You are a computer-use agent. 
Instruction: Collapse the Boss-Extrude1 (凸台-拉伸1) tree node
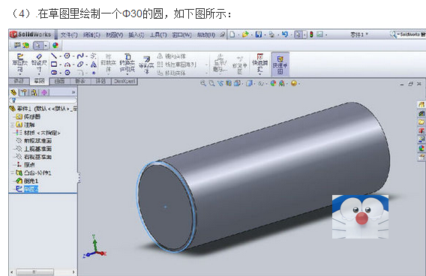12,172
